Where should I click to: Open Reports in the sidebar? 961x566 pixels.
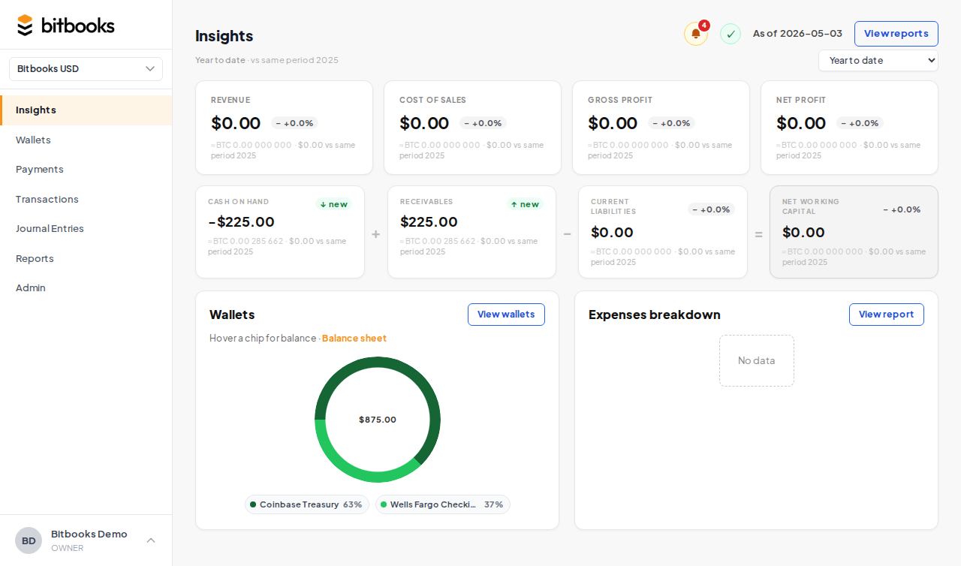pos(86,258)
